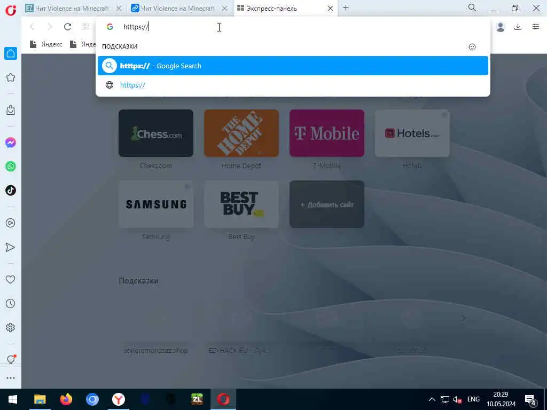Close the Экспресс-панель tab
547x410 pixels.
[330, 8]
